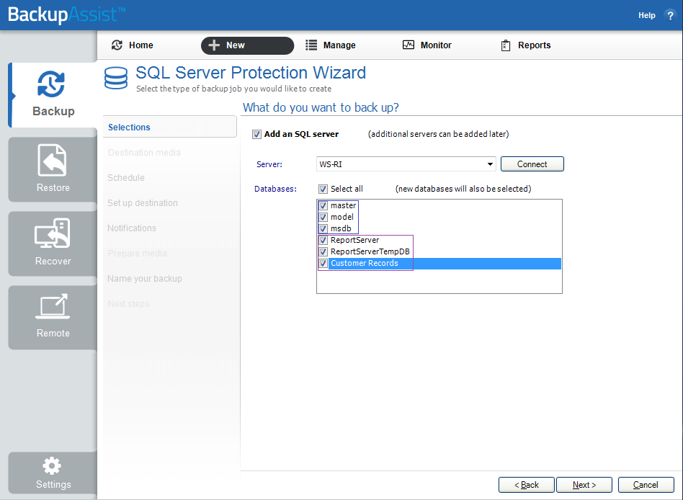683x500 pixels.
Task: Switch to the Reports tab
Action: click(534, 45)
